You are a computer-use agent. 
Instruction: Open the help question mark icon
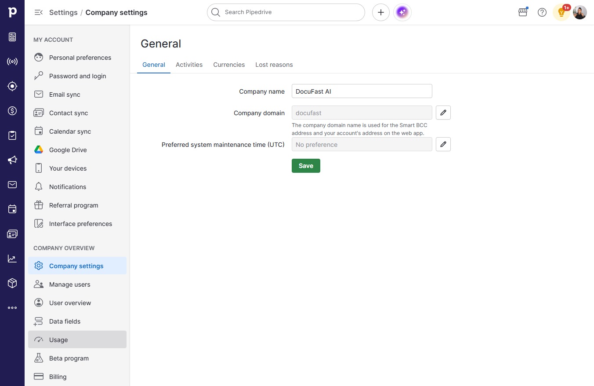coord(542,12)
